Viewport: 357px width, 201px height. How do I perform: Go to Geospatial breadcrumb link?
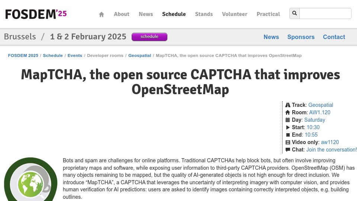[139, 55]
